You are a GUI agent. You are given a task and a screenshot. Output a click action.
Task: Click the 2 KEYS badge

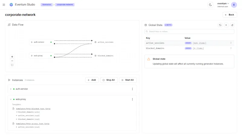[x=168, y=25]
